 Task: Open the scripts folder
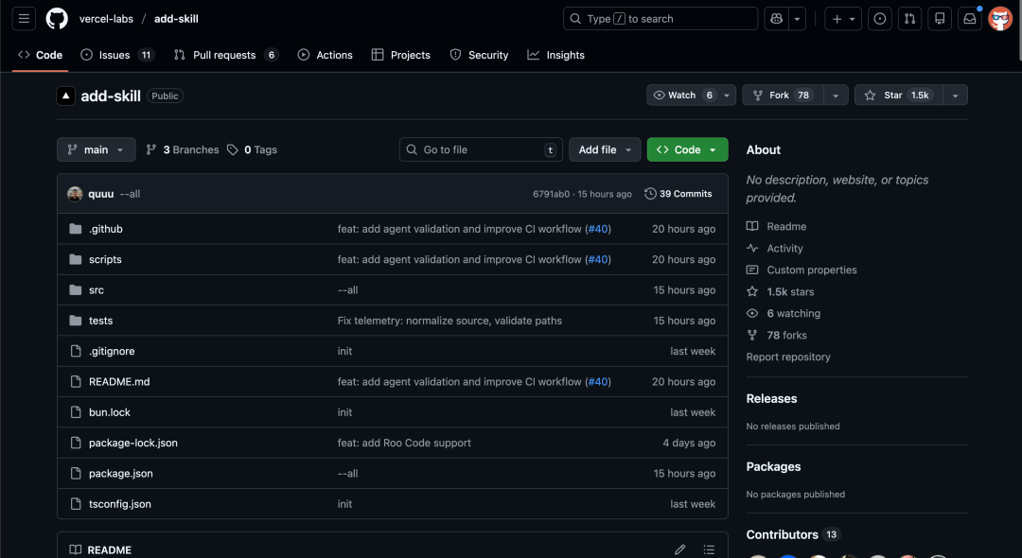(x=105, y=259)
